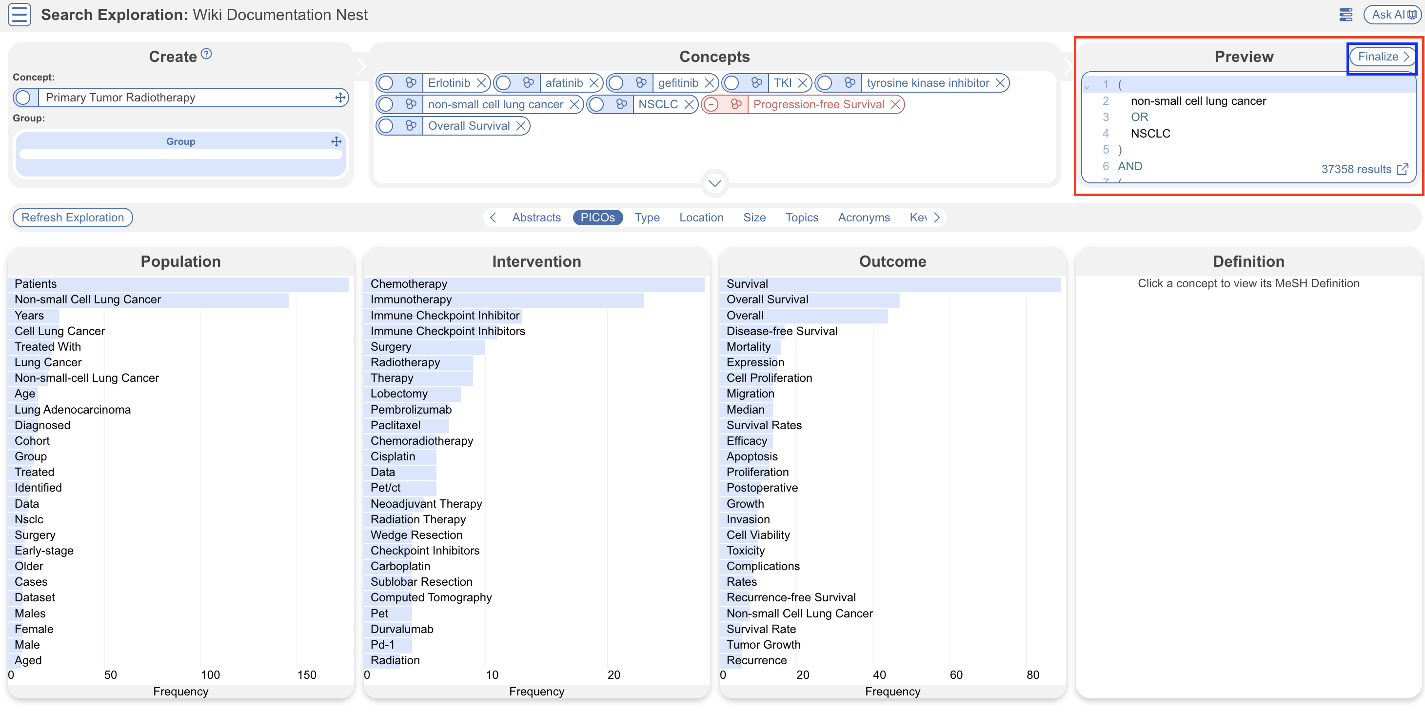1425x713 pixels.
Task: Click the cluster icon on NSCLC chip
Action: click(621, 104)
